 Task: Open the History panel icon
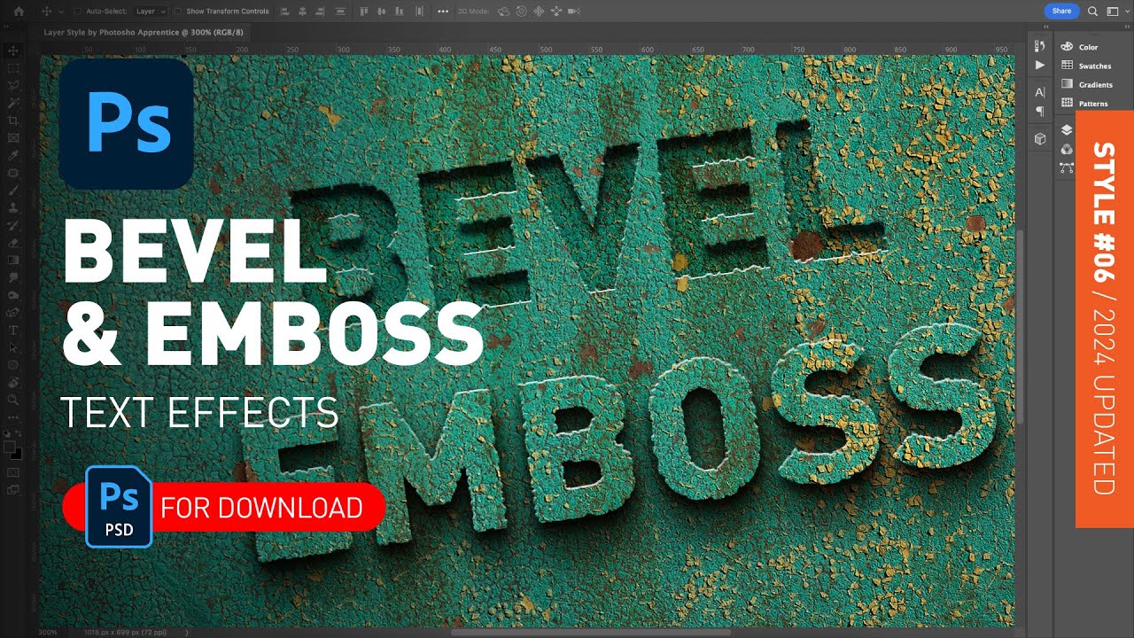point(1040,46)
